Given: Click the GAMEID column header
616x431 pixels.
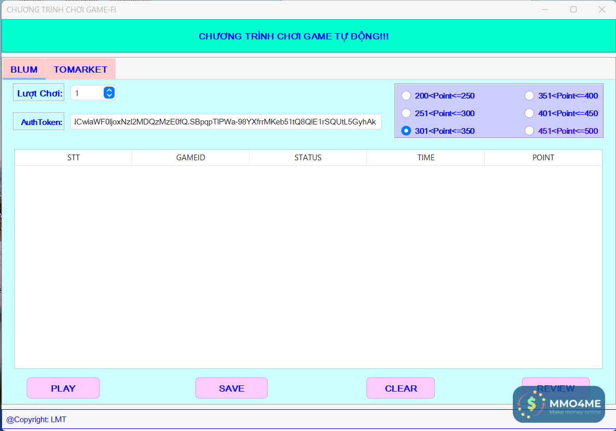Looking at the screenshot, I should tap(190, 158).
